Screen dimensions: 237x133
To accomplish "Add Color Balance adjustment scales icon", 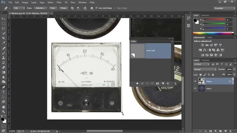I will 205,50.
